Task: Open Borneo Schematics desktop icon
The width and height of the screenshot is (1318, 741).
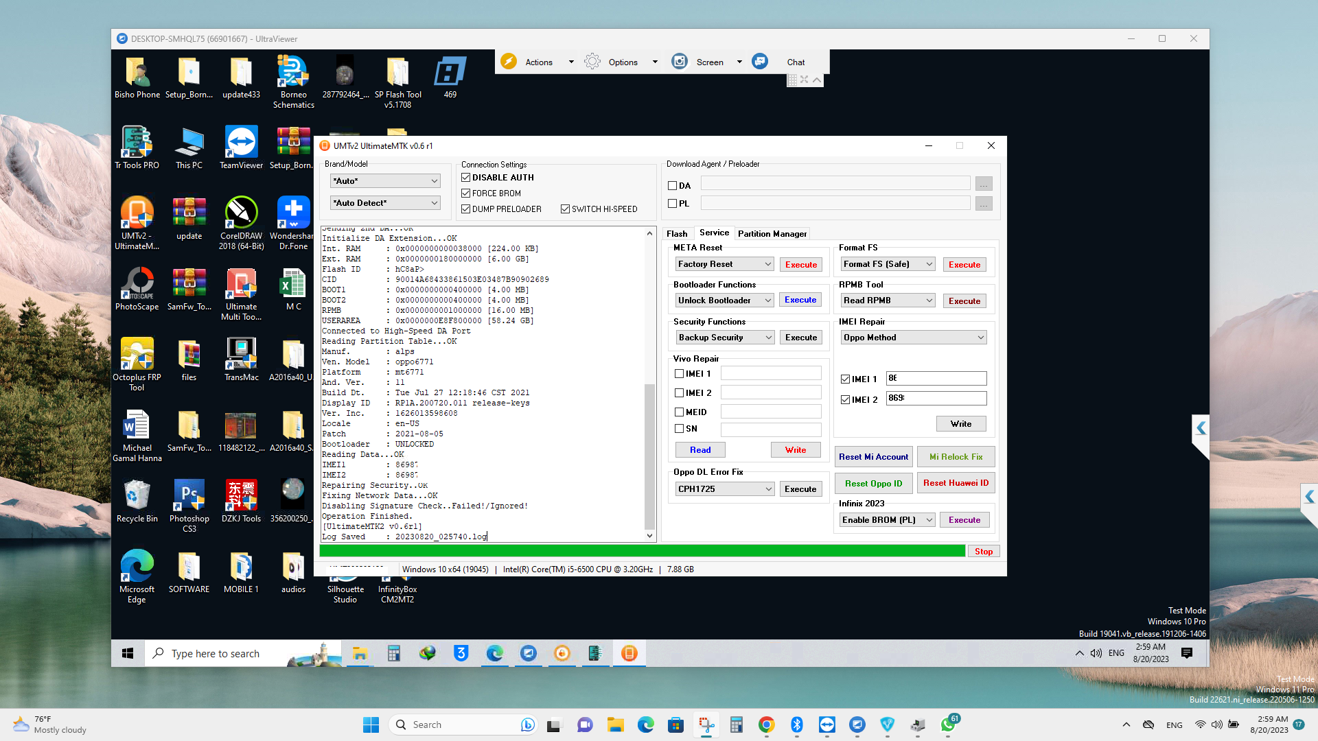Action: (293, 82)
